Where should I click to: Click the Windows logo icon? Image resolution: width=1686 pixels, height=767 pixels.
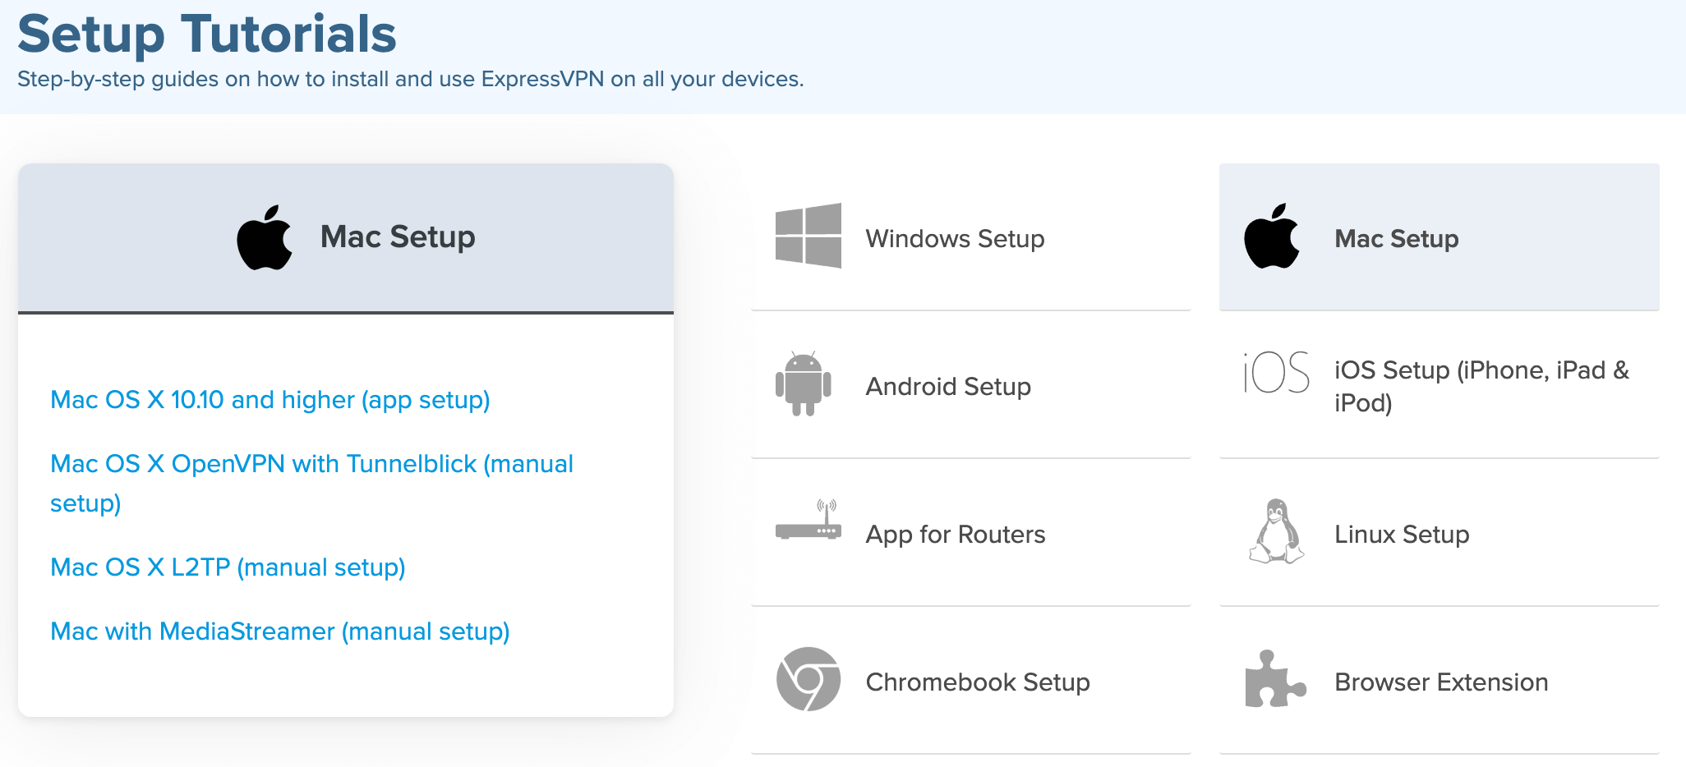coord(808,236)
